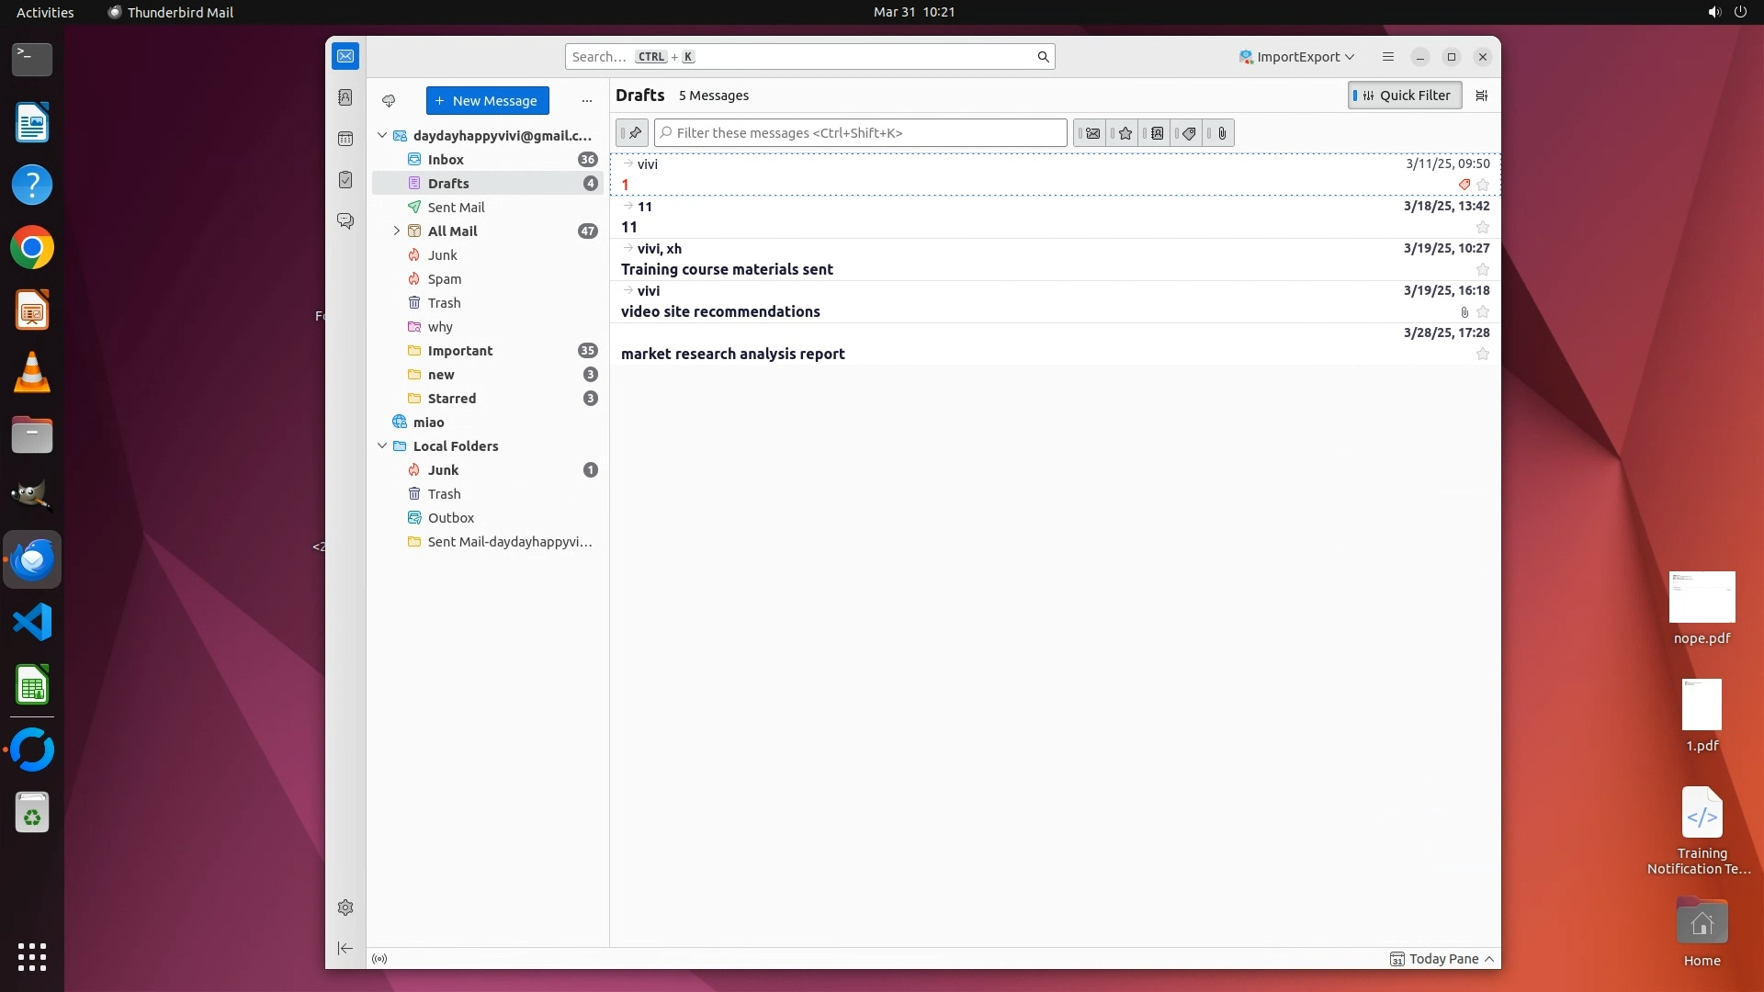Collapse the spaces toolbar
The image size is (1764, 992).
click(345, 948)
